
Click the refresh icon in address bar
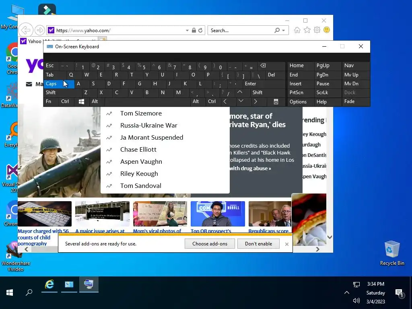(x=200, y=30)
